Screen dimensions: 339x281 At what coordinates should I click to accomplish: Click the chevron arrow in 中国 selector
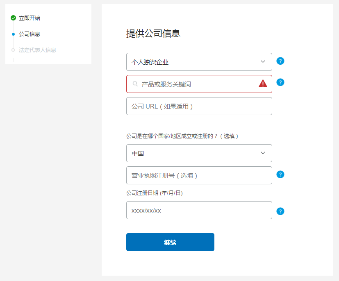click(263, 153)
